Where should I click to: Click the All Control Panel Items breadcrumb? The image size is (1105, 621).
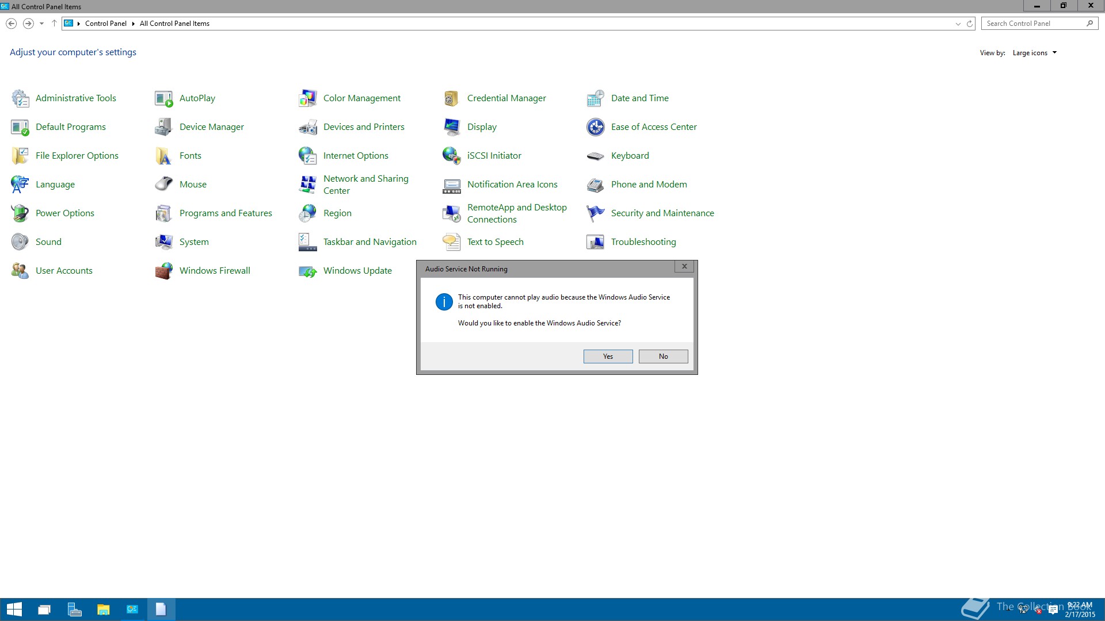tap(174, 24)
